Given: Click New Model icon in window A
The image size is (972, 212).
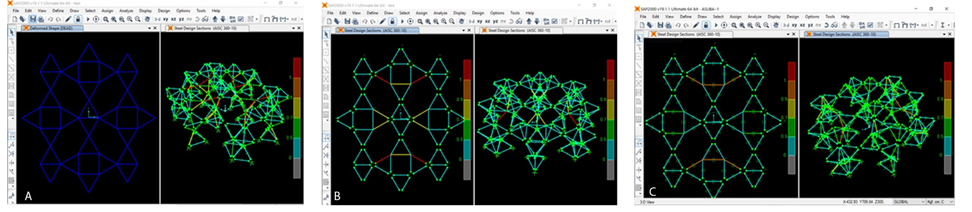Looking at the screenshot, I should (15, 19).
